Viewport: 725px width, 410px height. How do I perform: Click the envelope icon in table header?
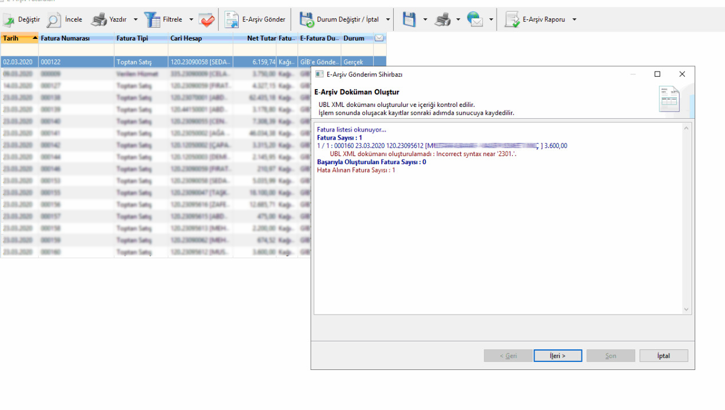point(379,38)
